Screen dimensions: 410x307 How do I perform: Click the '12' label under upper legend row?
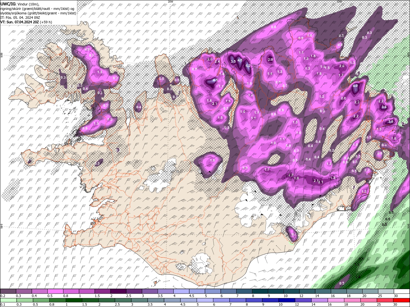point(302,296)
